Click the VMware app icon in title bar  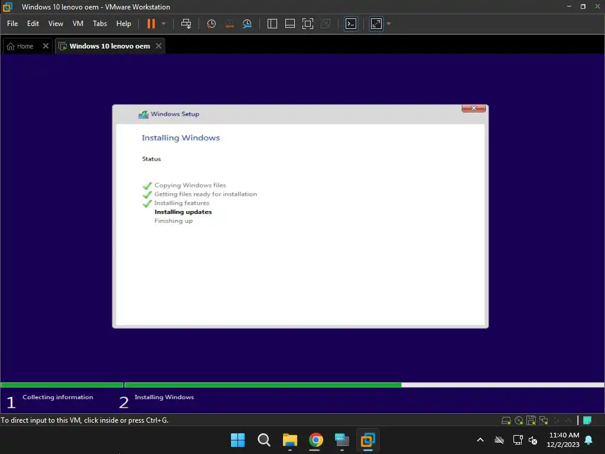tap(7, 7)
